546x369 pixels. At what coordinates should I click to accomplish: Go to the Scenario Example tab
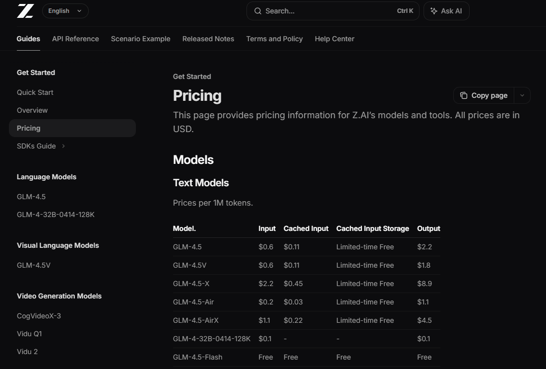141,39
